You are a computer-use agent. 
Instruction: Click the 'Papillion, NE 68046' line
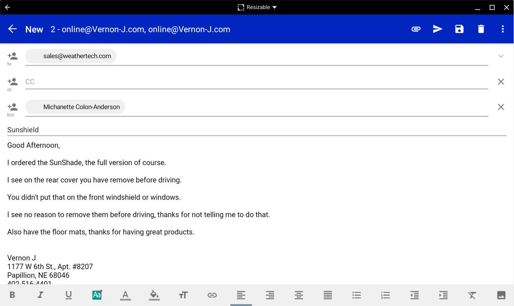click(38, 275)
